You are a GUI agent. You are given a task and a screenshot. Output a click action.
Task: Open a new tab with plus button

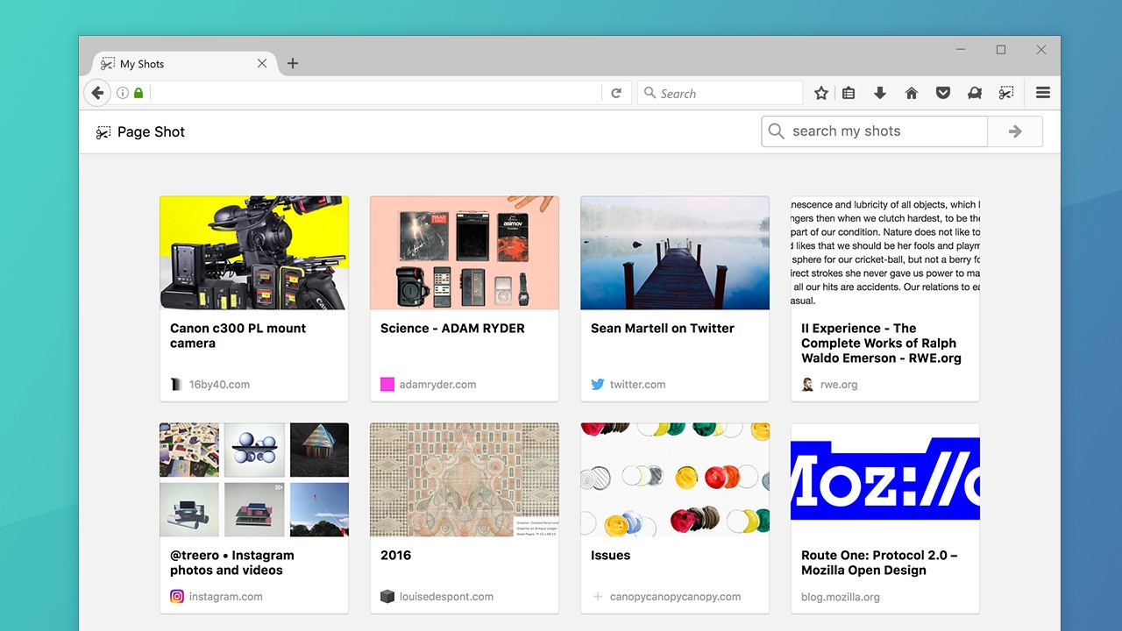pos(293,63)
